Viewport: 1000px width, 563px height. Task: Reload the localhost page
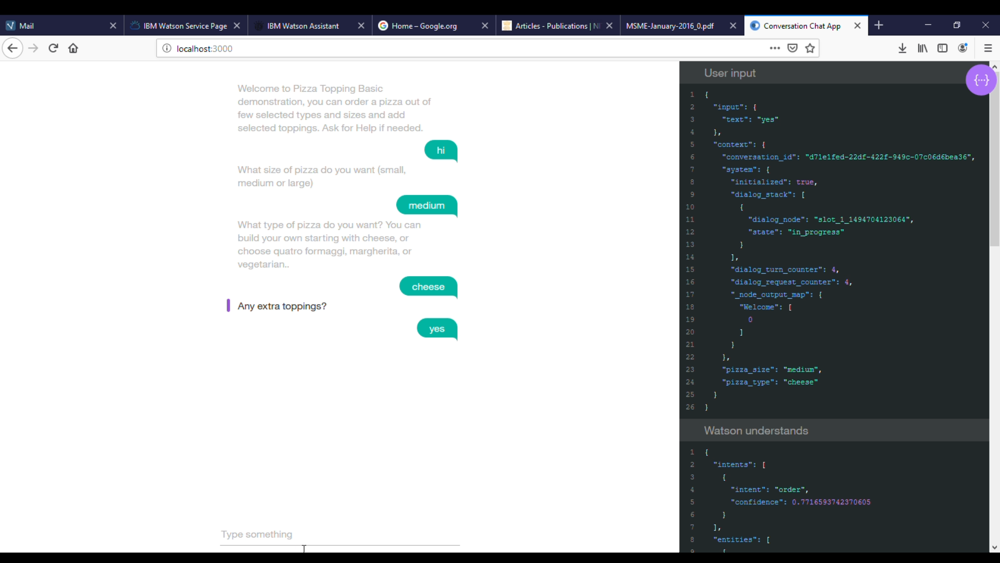(x=53, y=48)
